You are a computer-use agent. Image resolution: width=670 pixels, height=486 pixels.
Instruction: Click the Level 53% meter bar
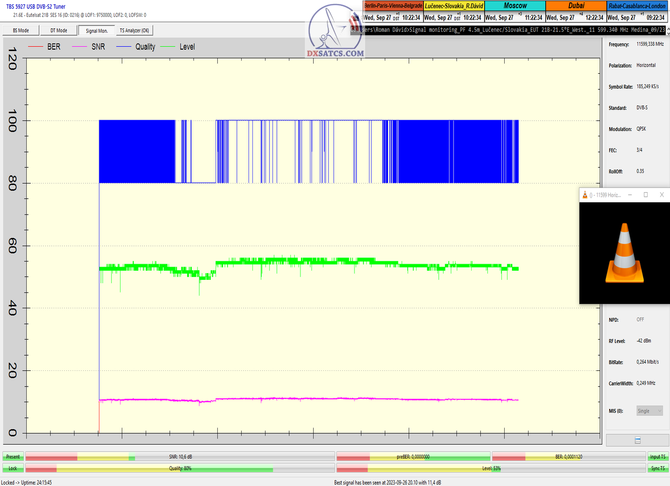[491, 468]
